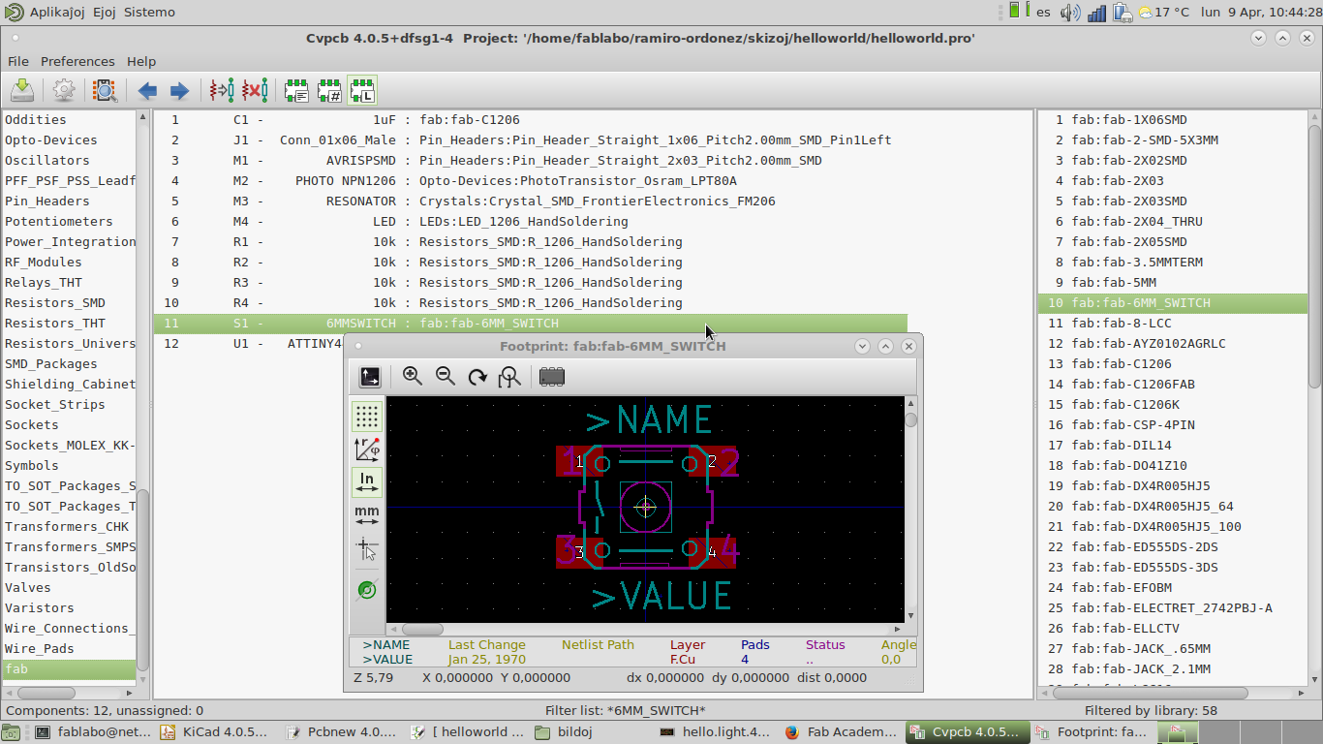Viewport: 1323px width, 744px height.
Task: Select the Valves library
Action: (x=70, y=587)
